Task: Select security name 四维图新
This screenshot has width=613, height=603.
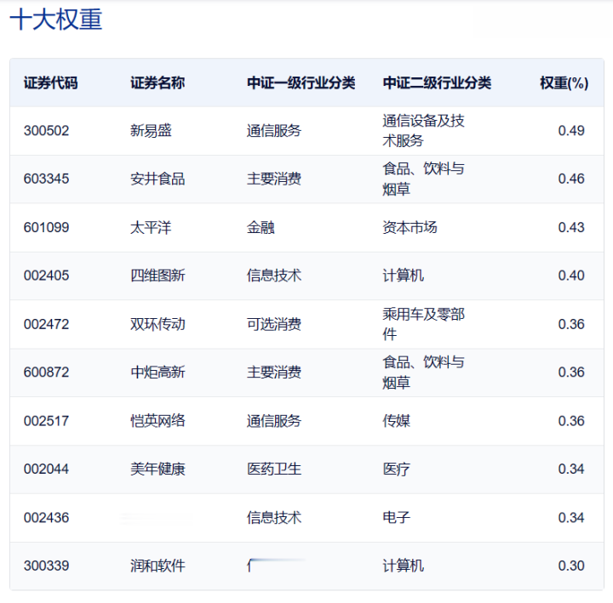Action: point(158,276)
